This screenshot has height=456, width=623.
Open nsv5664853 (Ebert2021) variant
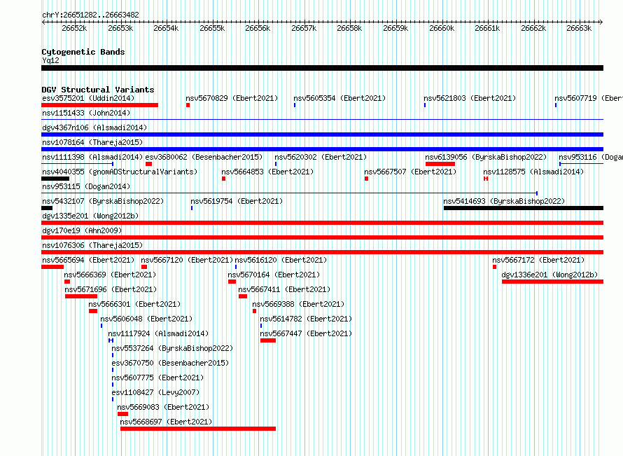coord(267,172)
